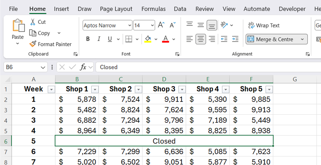
Task: Select row 4 header
Action: (6, 120)
